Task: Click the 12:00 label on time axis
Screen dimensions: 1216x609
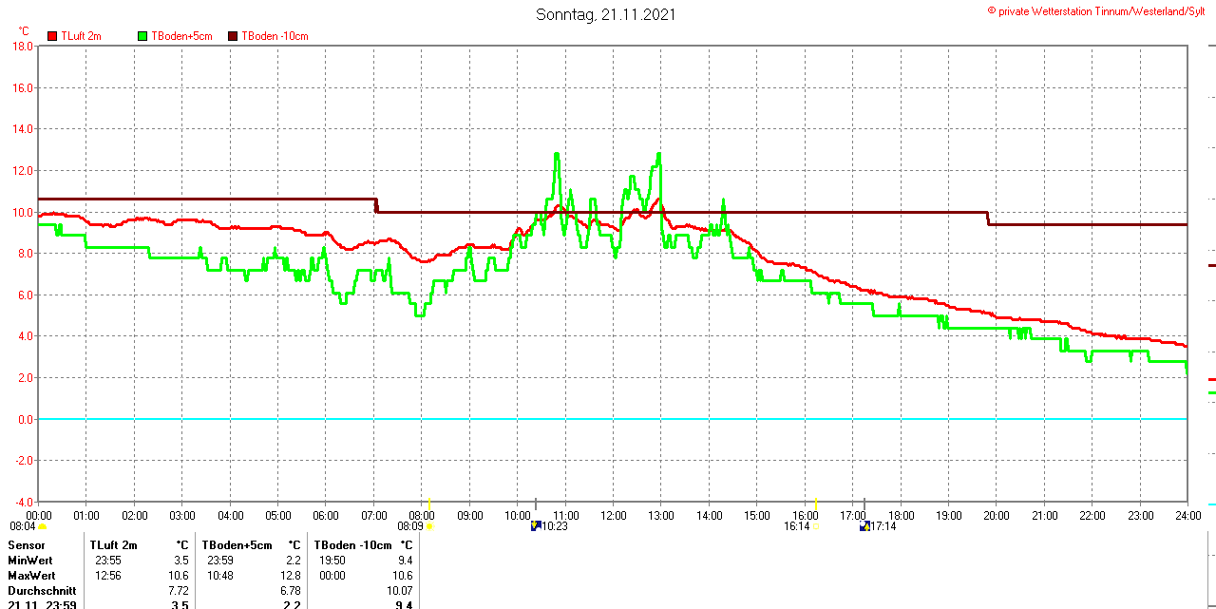Action: tap(613, 516)
